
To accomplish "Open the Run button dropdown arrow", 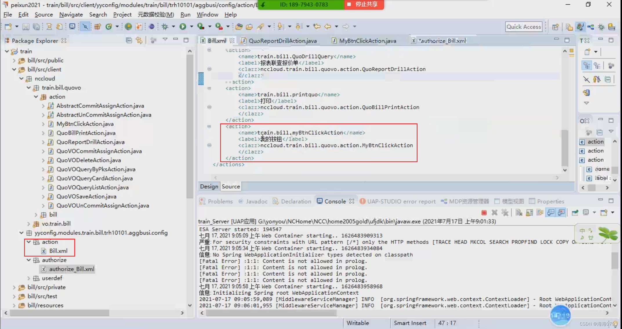I will point(192,26).
